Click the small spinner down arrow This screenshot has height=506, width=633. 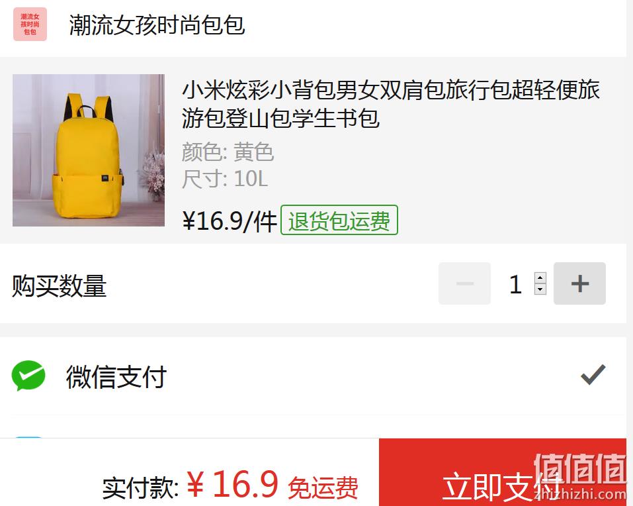540,289
